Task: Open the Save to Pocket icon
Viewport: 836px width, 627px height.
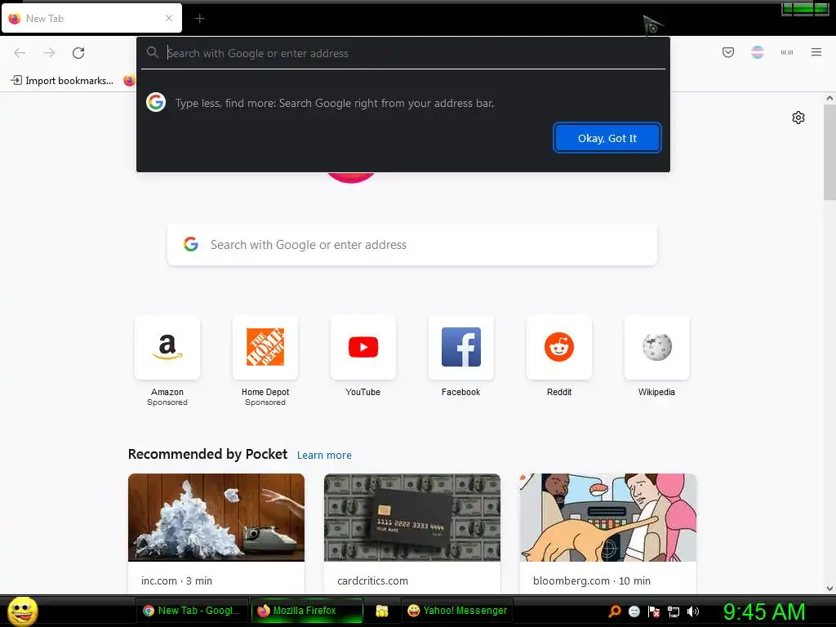Action: 728,52
